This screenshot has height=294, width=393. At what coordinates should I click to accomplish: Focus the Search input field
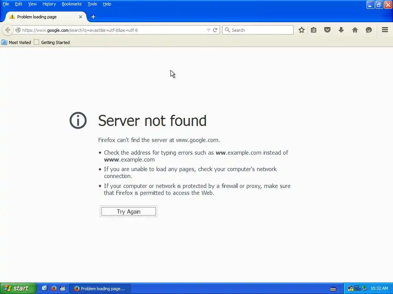tap(258, 30)
